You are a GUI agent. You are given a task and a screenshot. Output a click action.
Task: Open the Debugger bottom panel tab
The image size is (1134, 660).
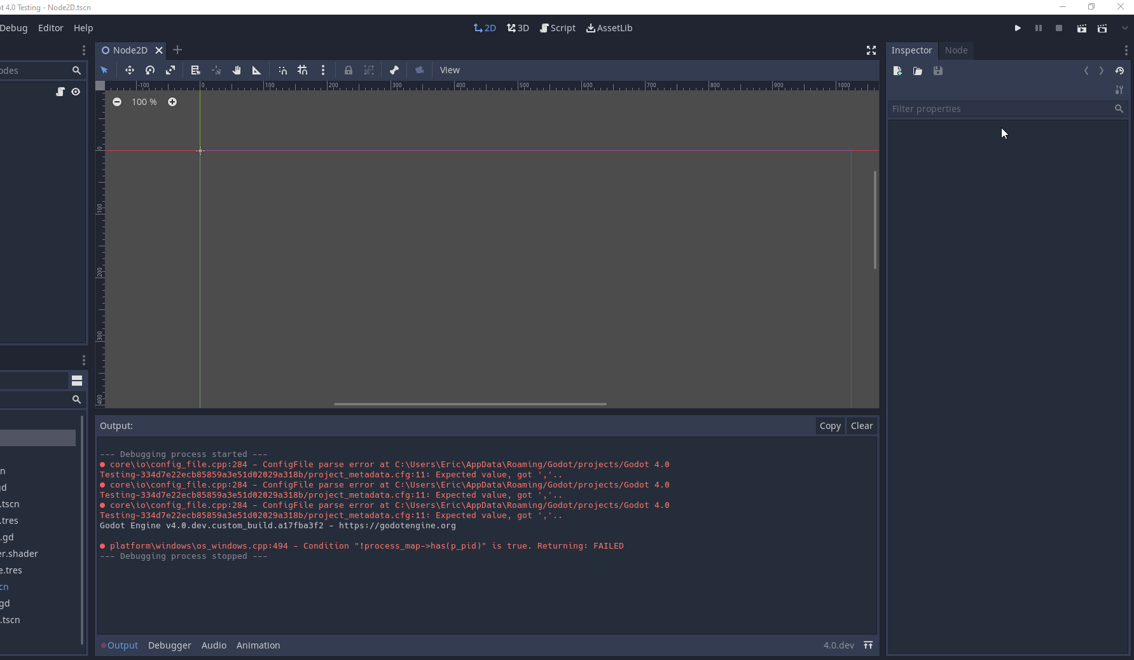coord(169,645)
